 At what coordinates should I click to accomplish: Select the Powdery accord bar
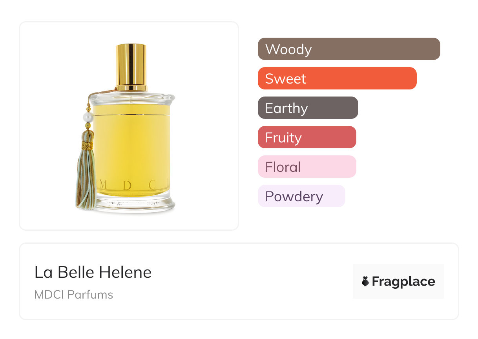pos(301,196)
